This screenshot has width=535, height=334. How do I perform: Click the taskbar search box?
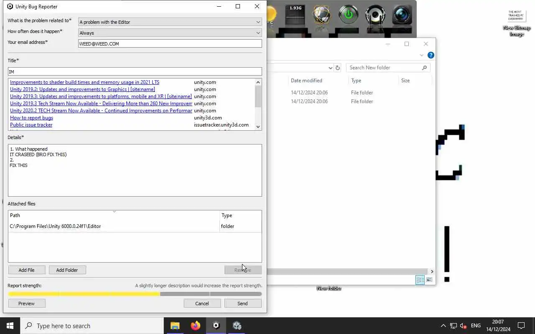tap(92, 326)
